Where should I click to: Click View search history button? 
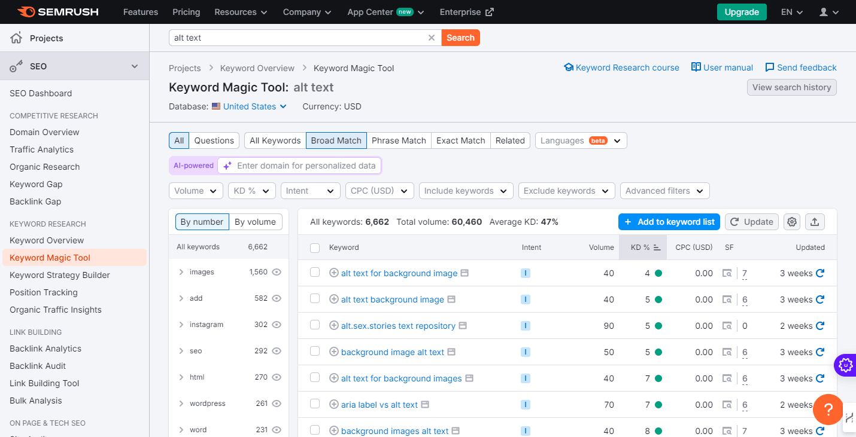pyautogui.click(x=791, y=87)
